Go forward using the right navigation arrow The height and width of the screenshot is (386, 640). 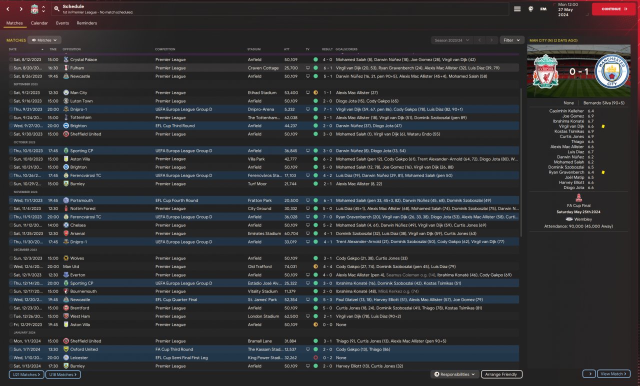21,9
